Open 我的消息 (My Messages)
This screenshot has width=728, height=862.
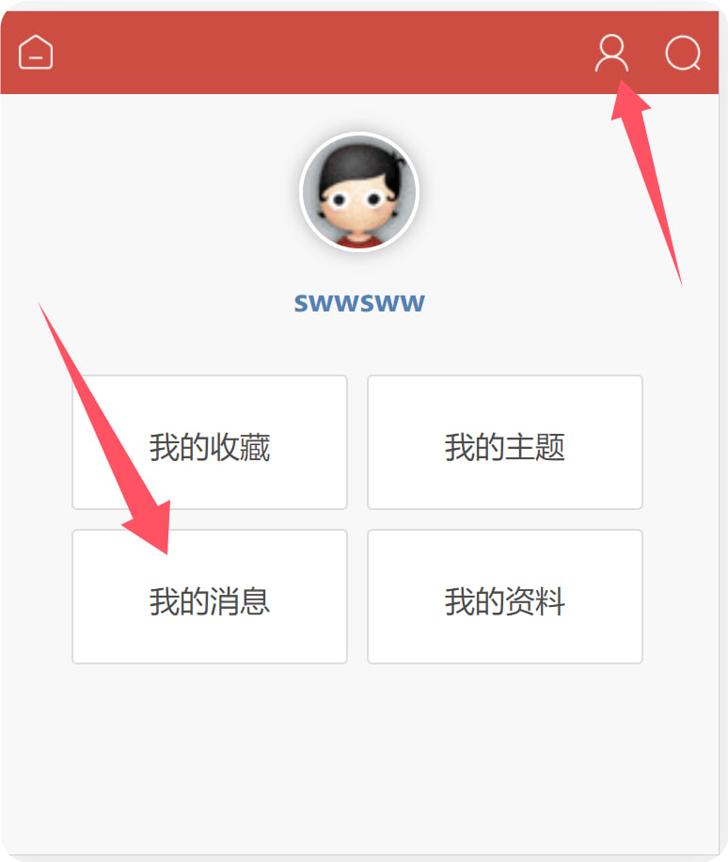coord(210,597)
